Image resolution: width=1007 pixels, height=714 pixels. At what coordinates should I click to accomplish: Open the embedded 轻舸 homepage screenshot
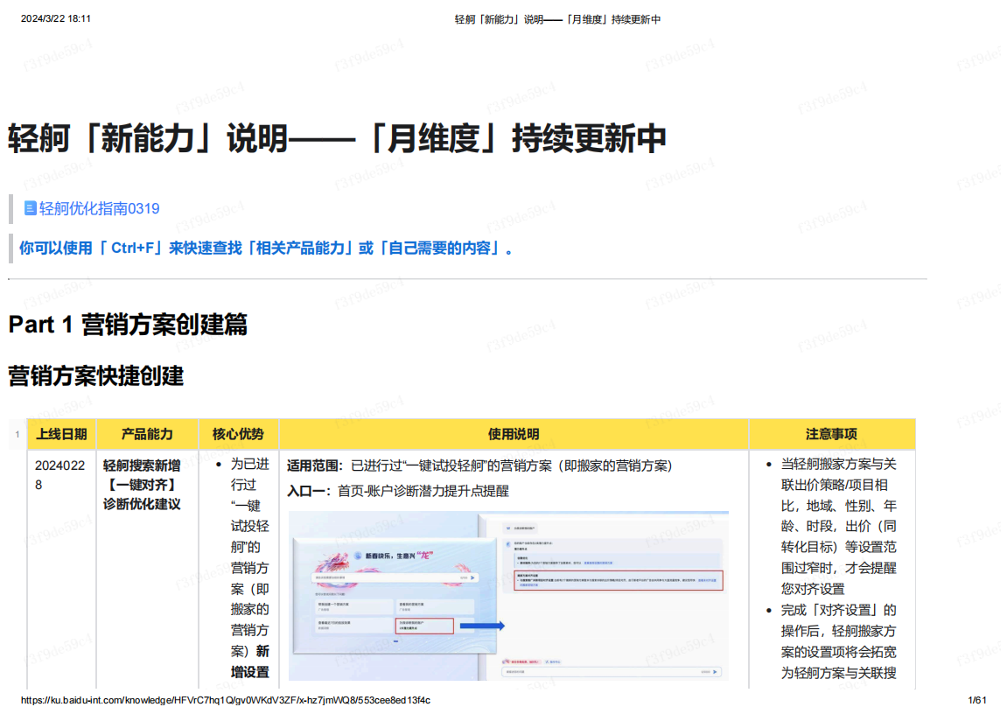click(508, 595)
